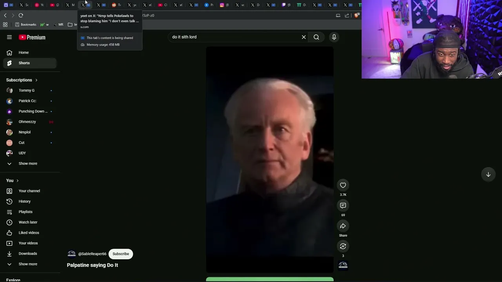Screen dimensions: 502x282
Task: Open the UDY channel
Action: click(30, 153)
